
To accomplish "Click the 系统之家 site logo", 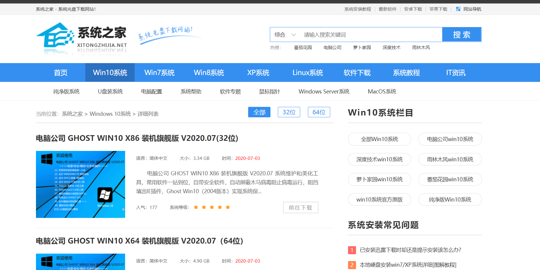I will pos(81,38).
